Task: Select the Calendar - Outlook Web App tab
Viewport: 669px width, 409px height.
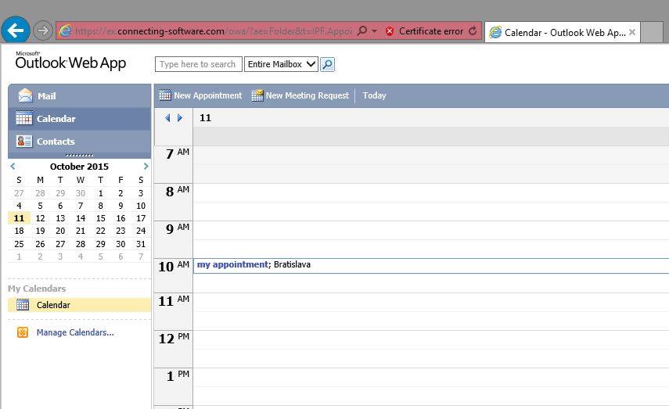Action: pos(563,32)
